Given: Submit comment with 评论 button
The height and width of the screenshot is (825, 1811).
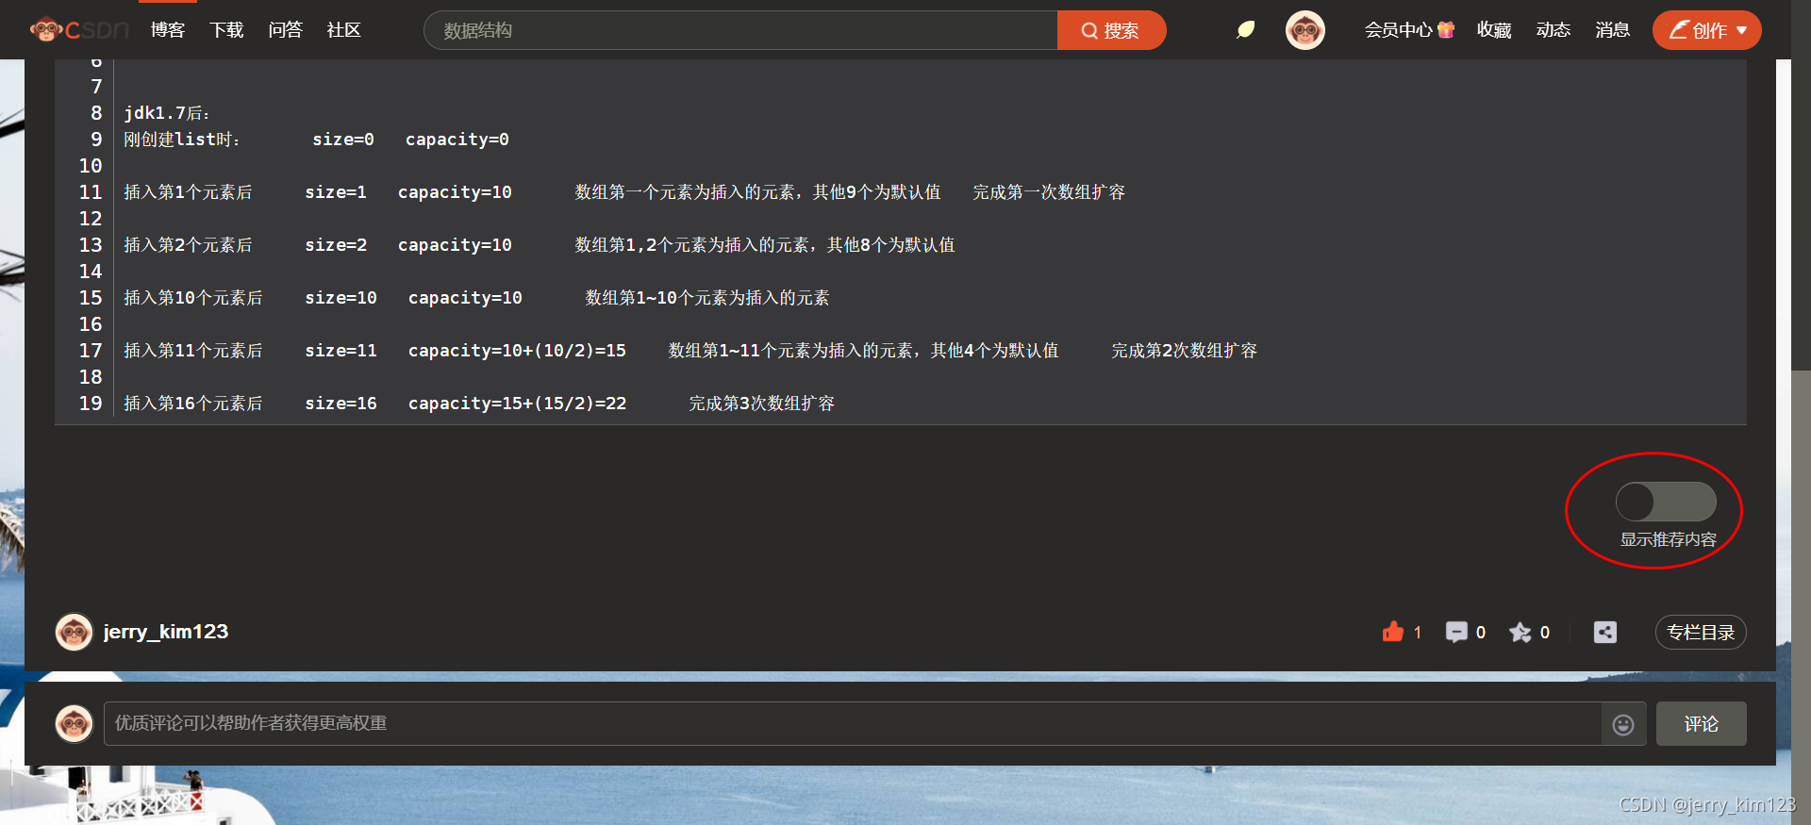Looking at the screenshot, I should click(x=1702, y=724).
